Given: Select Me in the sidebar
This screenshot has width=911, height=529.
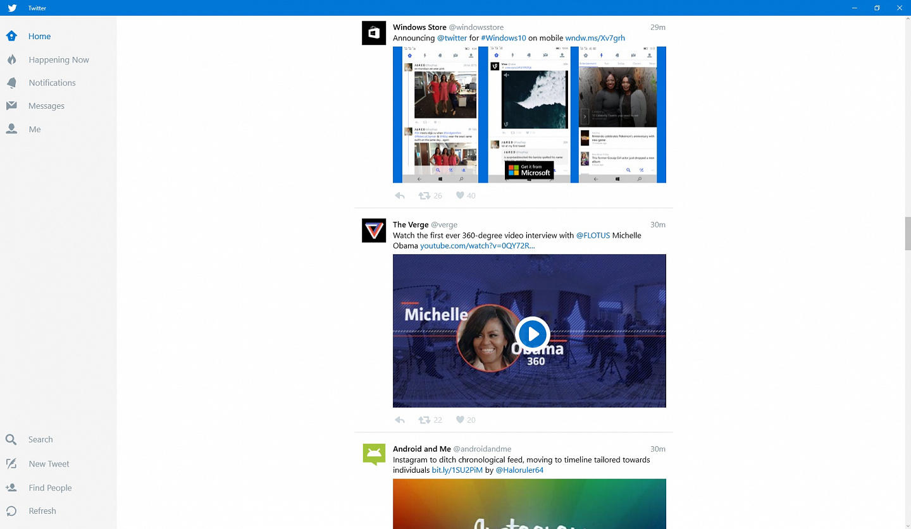Looking at the screenshot, I should click(x=34, y=129).
